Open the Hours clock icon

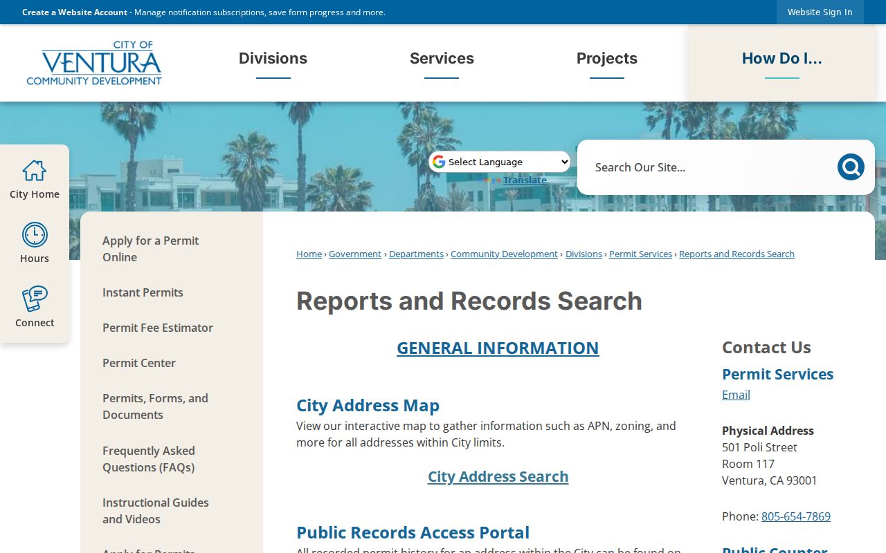point(35,235)
